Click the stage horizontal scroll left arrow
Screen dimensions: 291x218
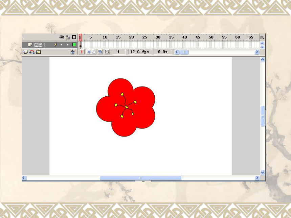click(24, 178)
